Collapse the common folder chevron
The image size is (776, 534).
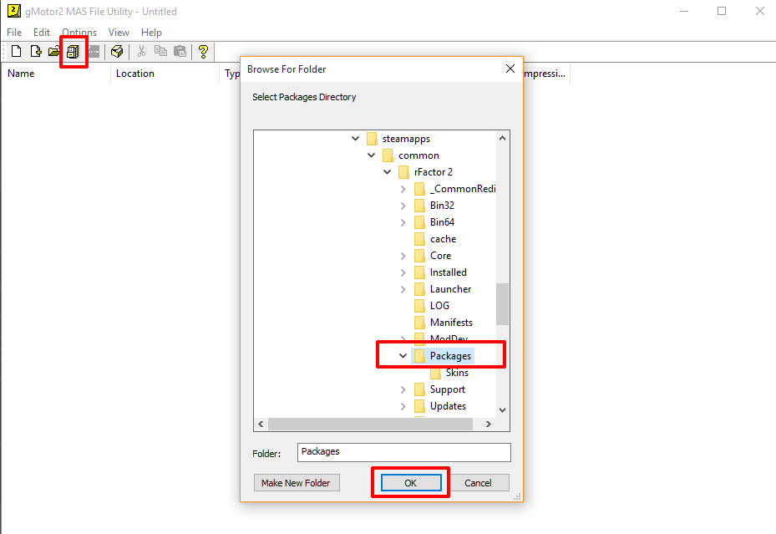(x=371, y=155)
